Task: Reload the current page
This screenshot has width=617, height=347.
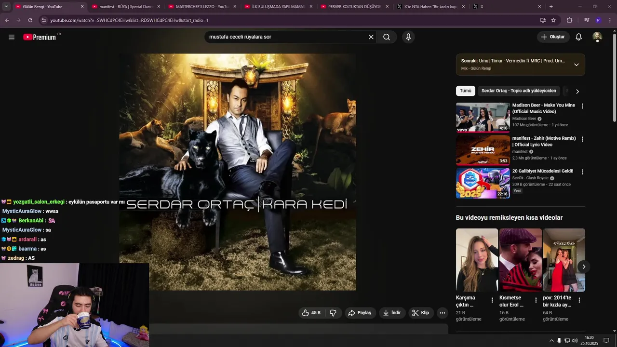Action: [x=30, y=20]
